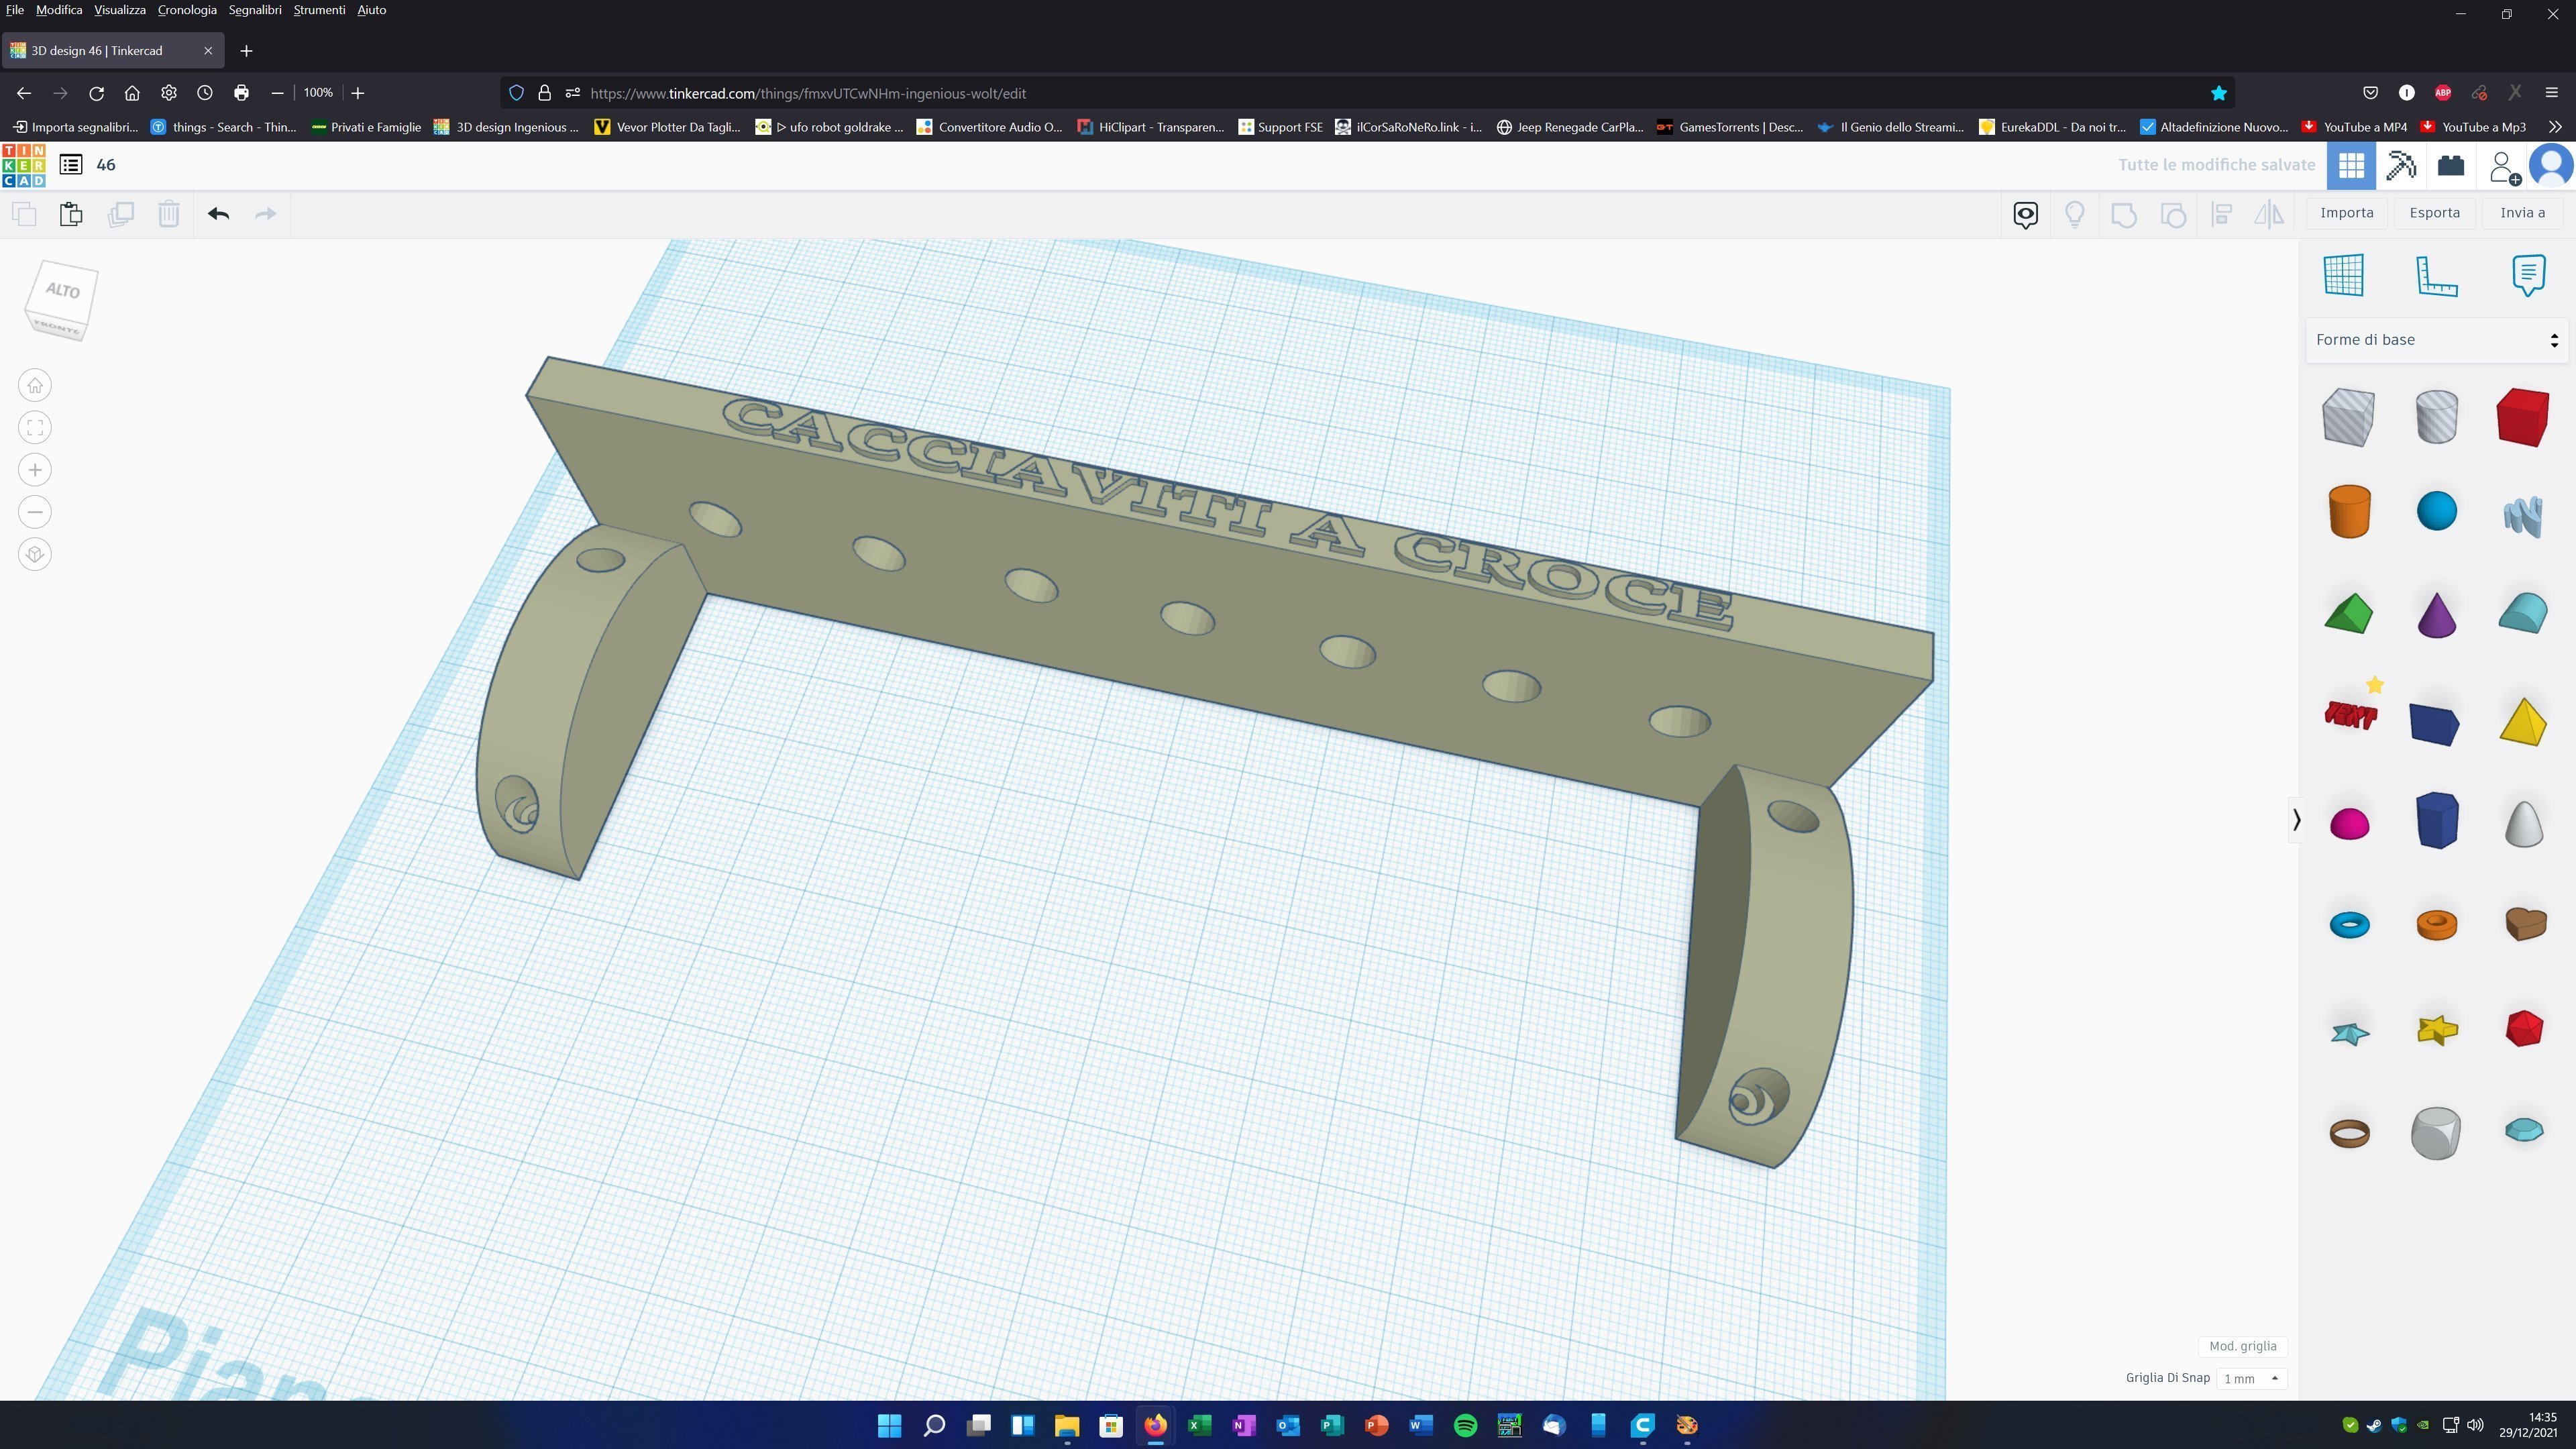Open the Strumenti menu
This screenshot has height=1449, width=2576.
319,10
